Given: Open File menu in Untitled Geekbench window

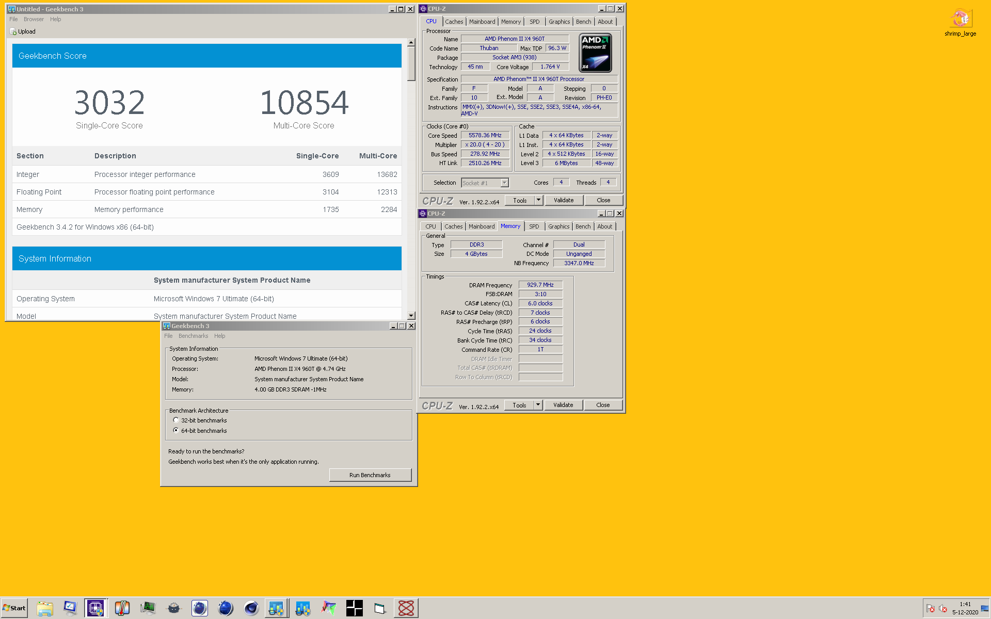Looking at the screenshot, I should [x=13, y=19].
